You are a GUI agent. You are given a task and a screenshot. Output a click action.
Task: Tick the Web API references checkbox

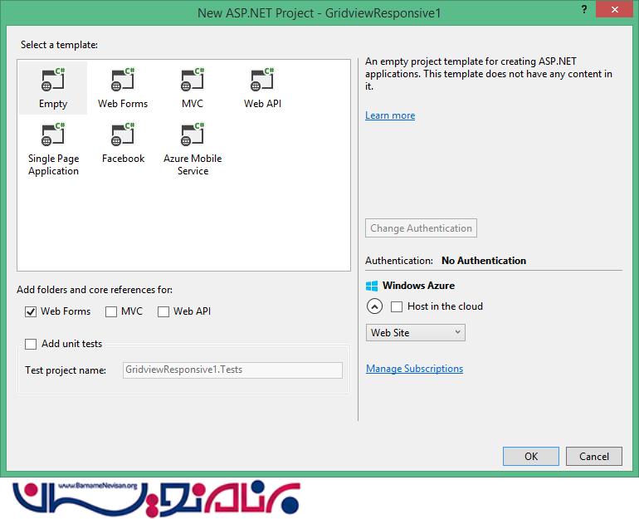click(x=163, y=311)
